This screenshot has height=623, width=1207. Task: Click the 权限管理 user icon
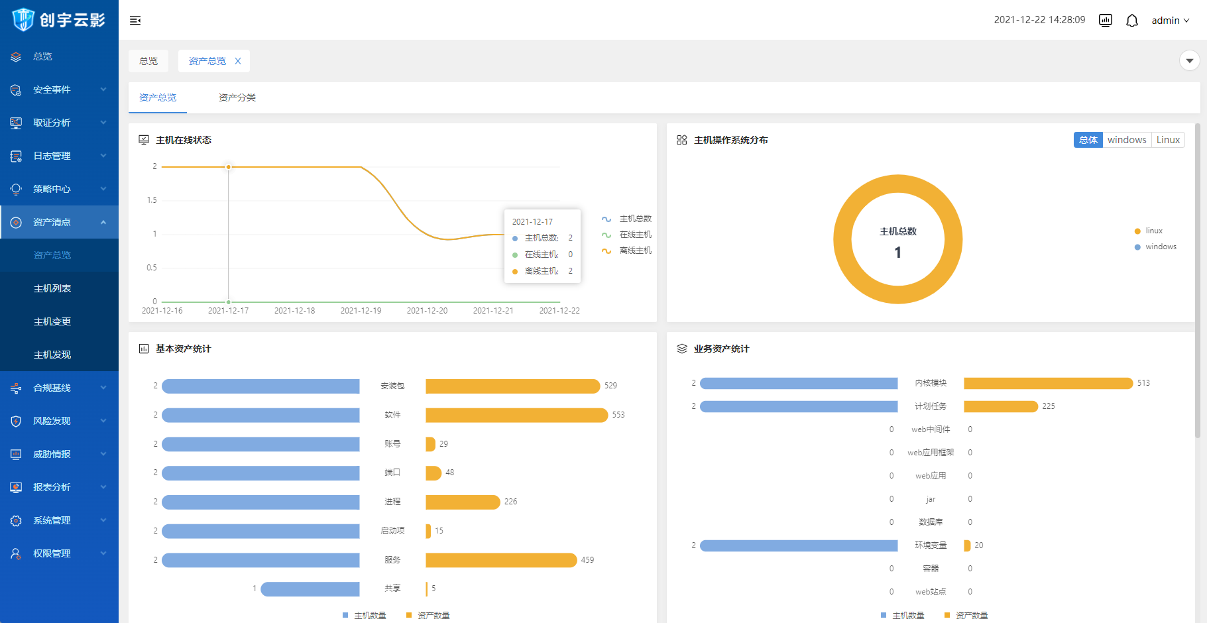point(16,554)
